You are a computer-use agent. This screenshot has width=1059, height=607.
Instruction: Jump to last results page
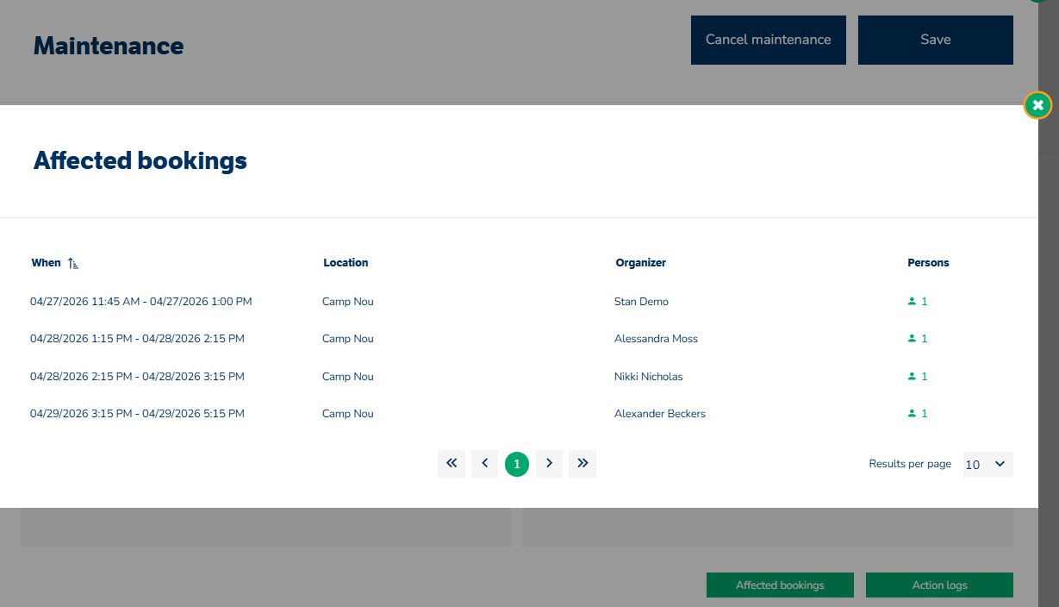tap(582, 464)
